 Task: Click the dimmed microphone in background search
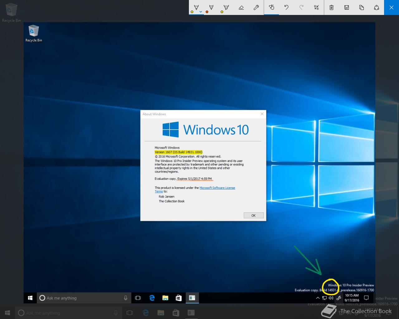click(x=116, y=313)
